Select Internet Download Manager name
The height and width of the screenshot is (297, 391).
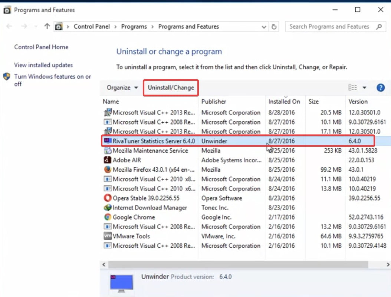coord(150,208)
